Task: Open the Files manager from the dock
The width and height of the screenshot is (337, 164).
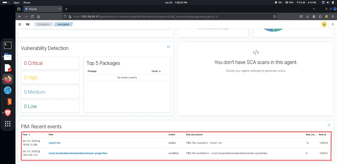Action: coord(8,57)
